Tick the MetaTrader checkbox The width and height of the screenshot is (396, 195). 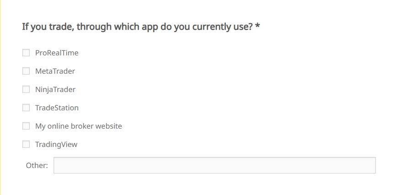tap(26, 71)
